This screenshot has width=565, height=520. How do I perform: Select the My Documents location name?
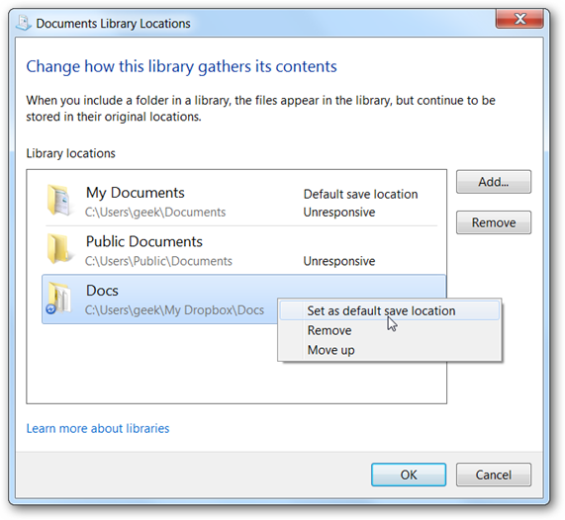[136, 193]
